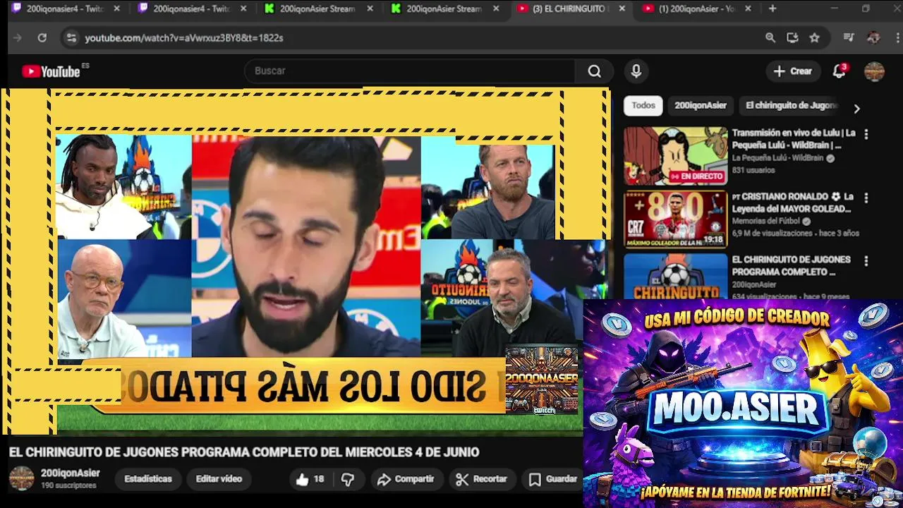Click the 19:18 duration label
This screenshot has width=903, height=508.
coord(713,240)
